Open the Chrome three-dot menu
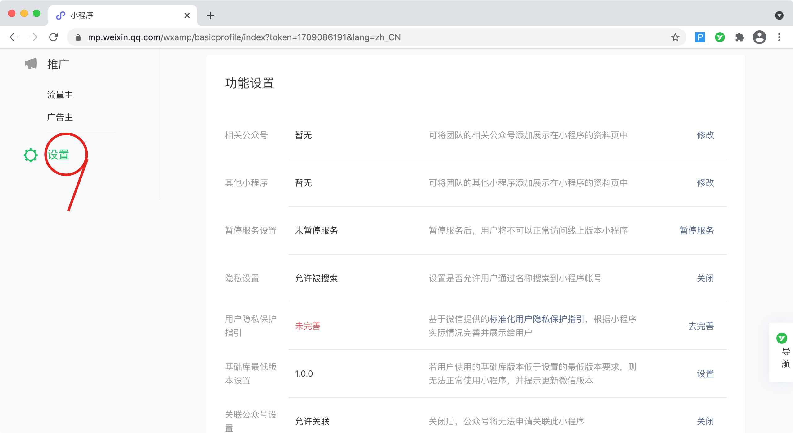Screen dimensions: 793x433 click(779, 37)
